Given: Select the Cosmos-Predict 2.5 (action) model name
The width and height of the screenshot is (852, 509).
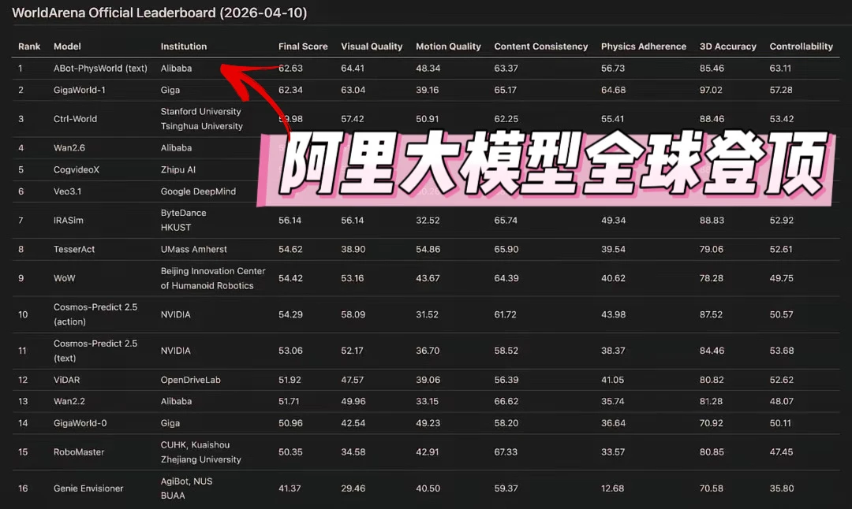Looking at the screenshot, I should [95, 314].
